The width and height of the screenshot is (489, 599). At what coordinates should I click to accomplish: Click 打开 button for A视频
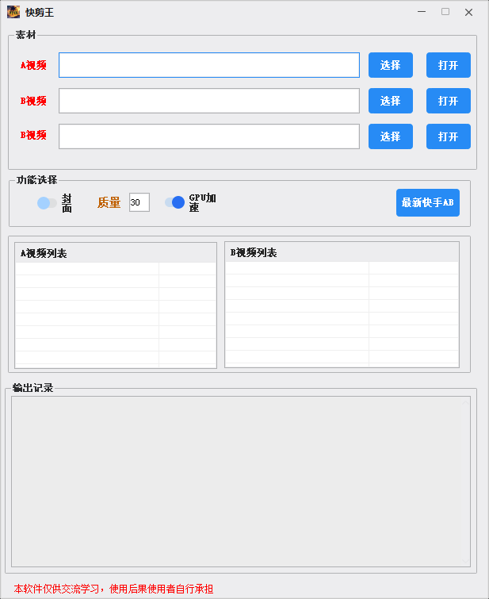click(448, 65)
